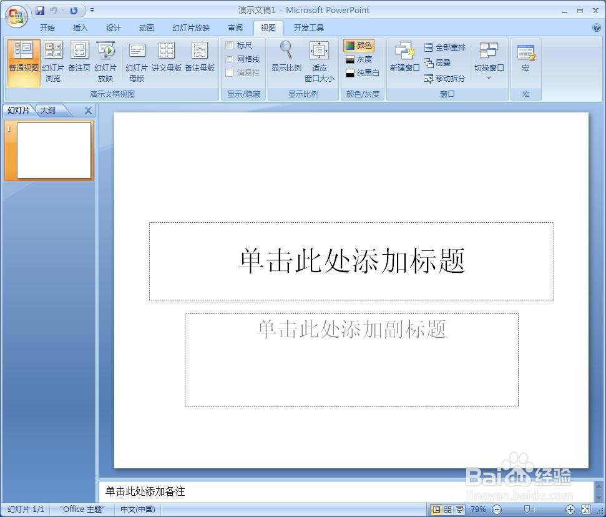Viewport: 606px width, 517px height.
Task: Open Slide Sorter view (幻灯片浏览)
Action: [x=53, y=62]
